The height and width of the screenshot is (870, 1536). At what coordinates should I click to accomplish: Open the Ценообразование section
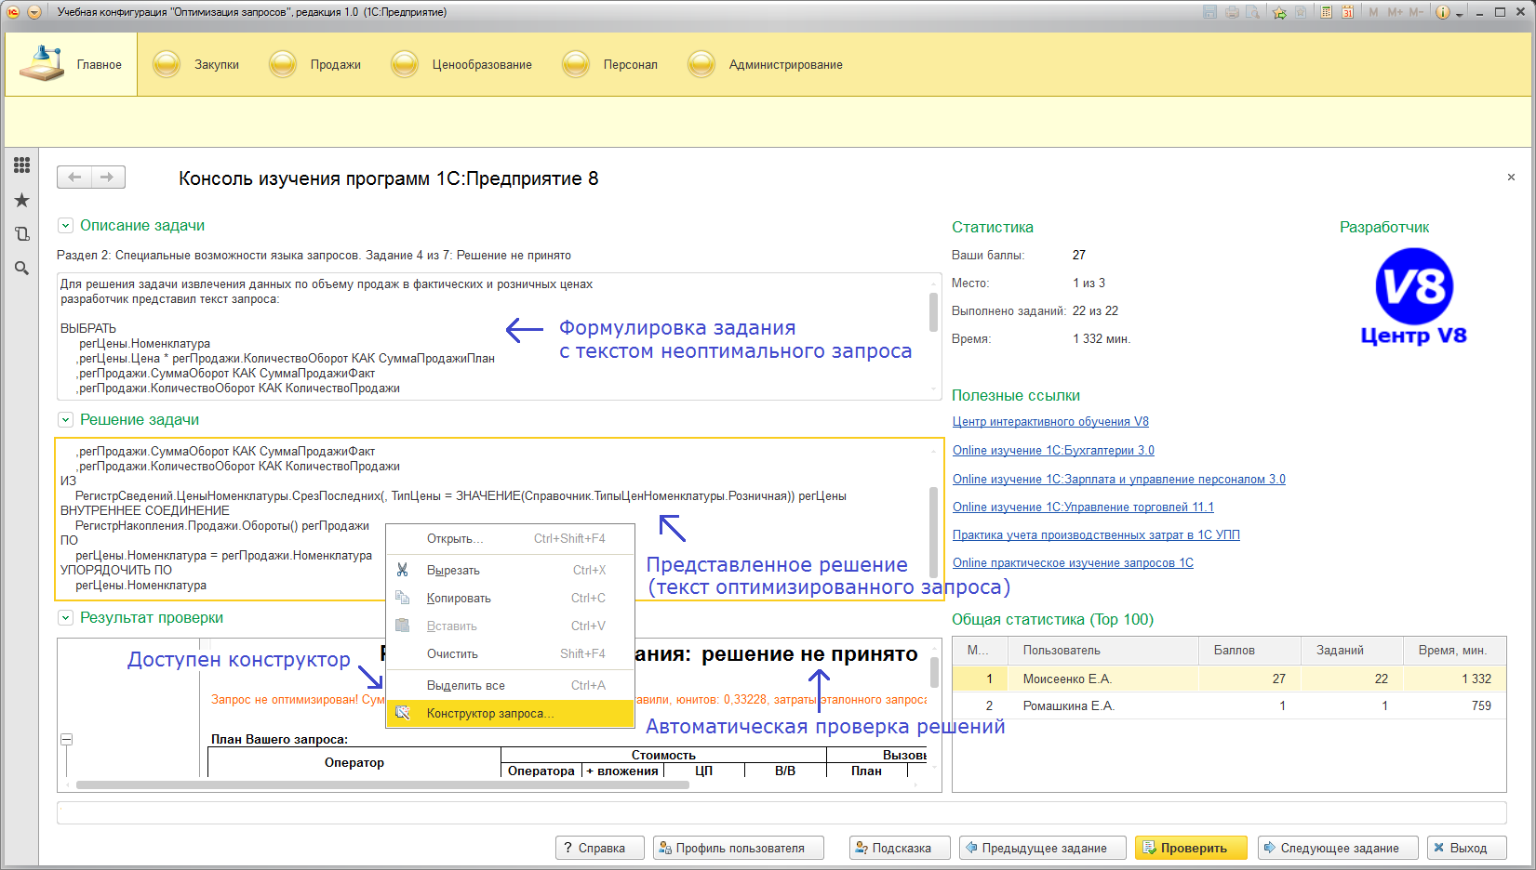pyautogui.click(x=462, y=64)
